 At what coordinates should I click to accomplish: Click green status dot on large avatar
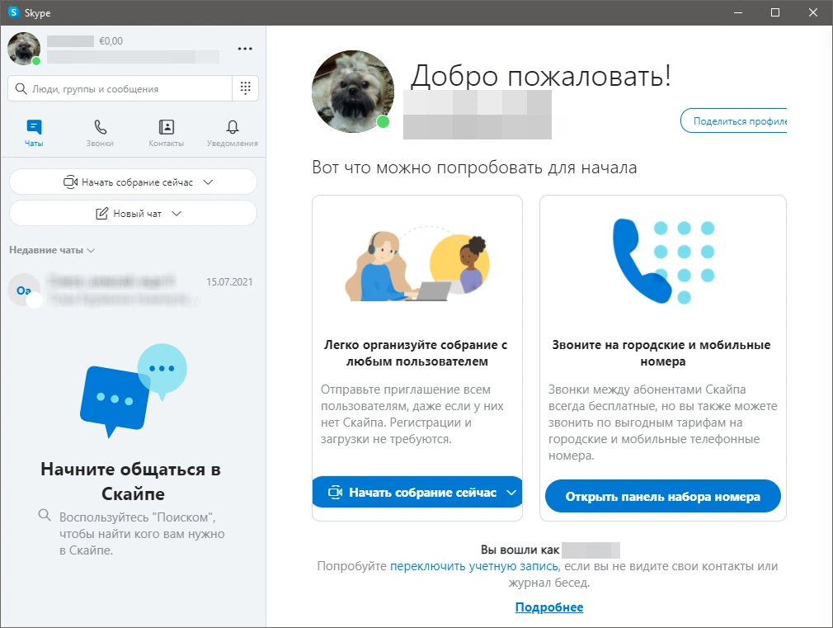pos(383,122)
